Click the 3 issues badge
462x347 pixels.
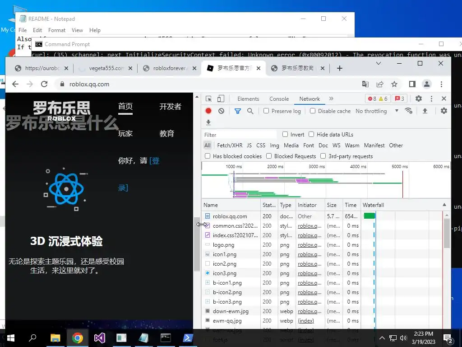tap(400, 98)
